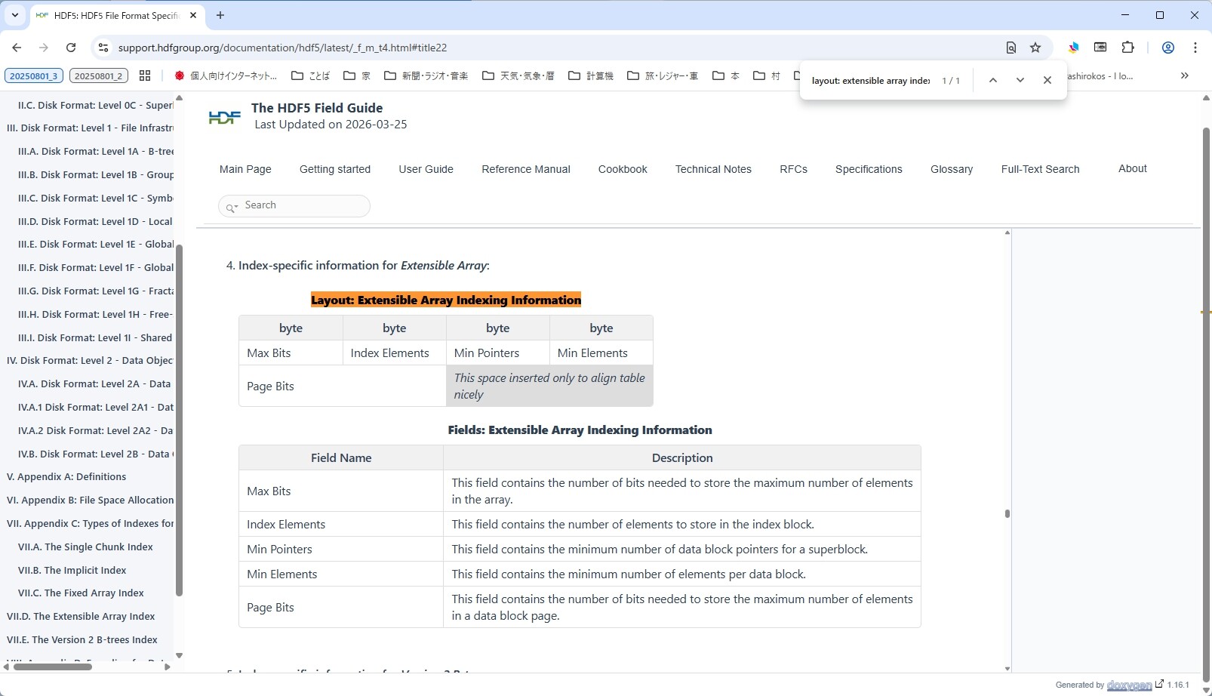Reload the page with the refresh icon
The image size is (1212, 696).
click(71, 48)
